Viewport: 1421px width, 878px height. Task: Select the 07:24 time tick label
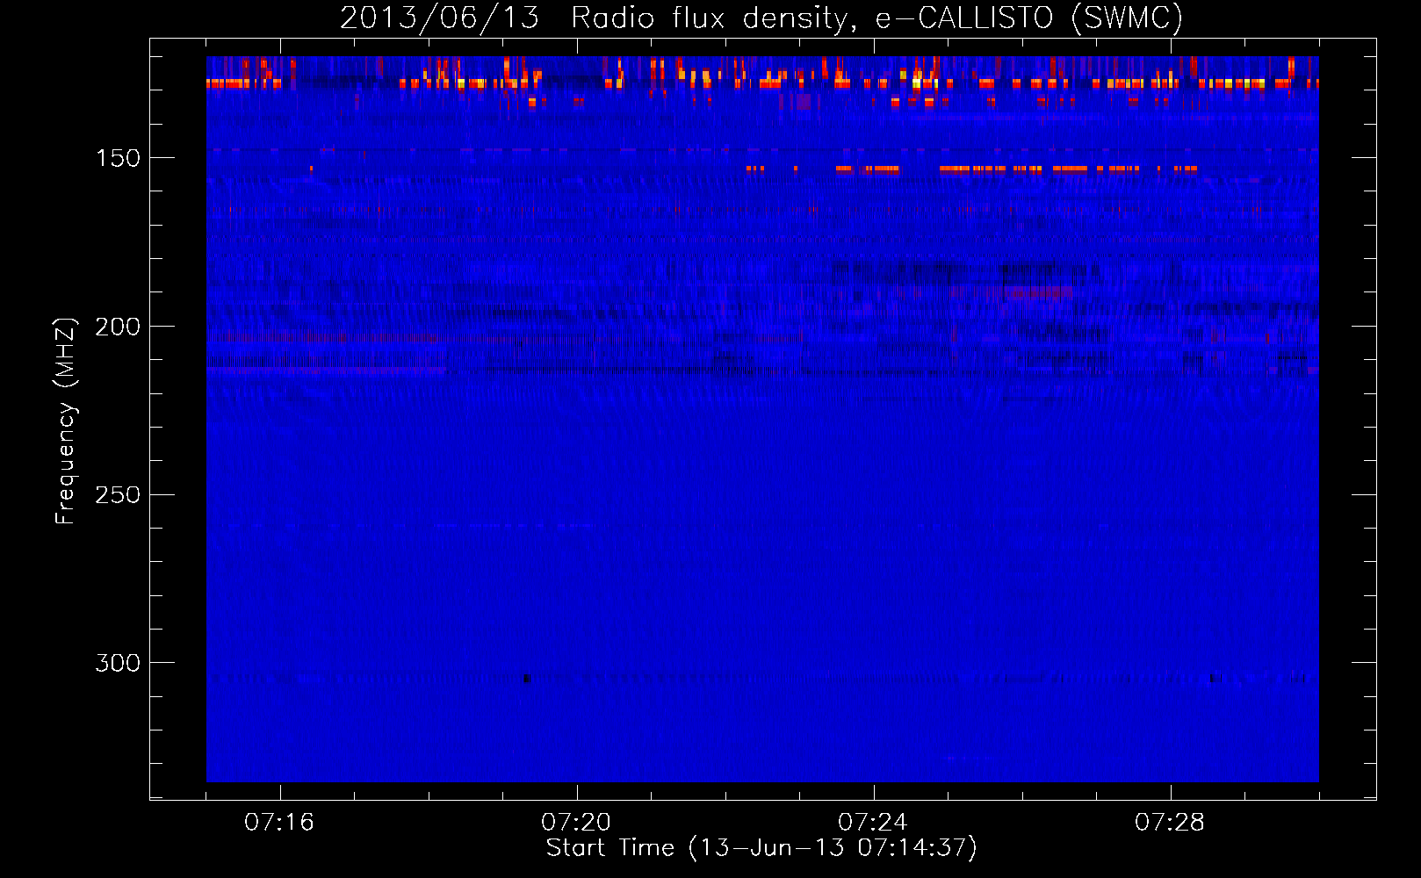coord(873,823)
